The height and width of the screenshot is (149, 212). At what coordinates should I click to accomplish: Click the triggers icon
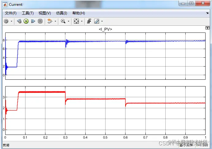89,21
